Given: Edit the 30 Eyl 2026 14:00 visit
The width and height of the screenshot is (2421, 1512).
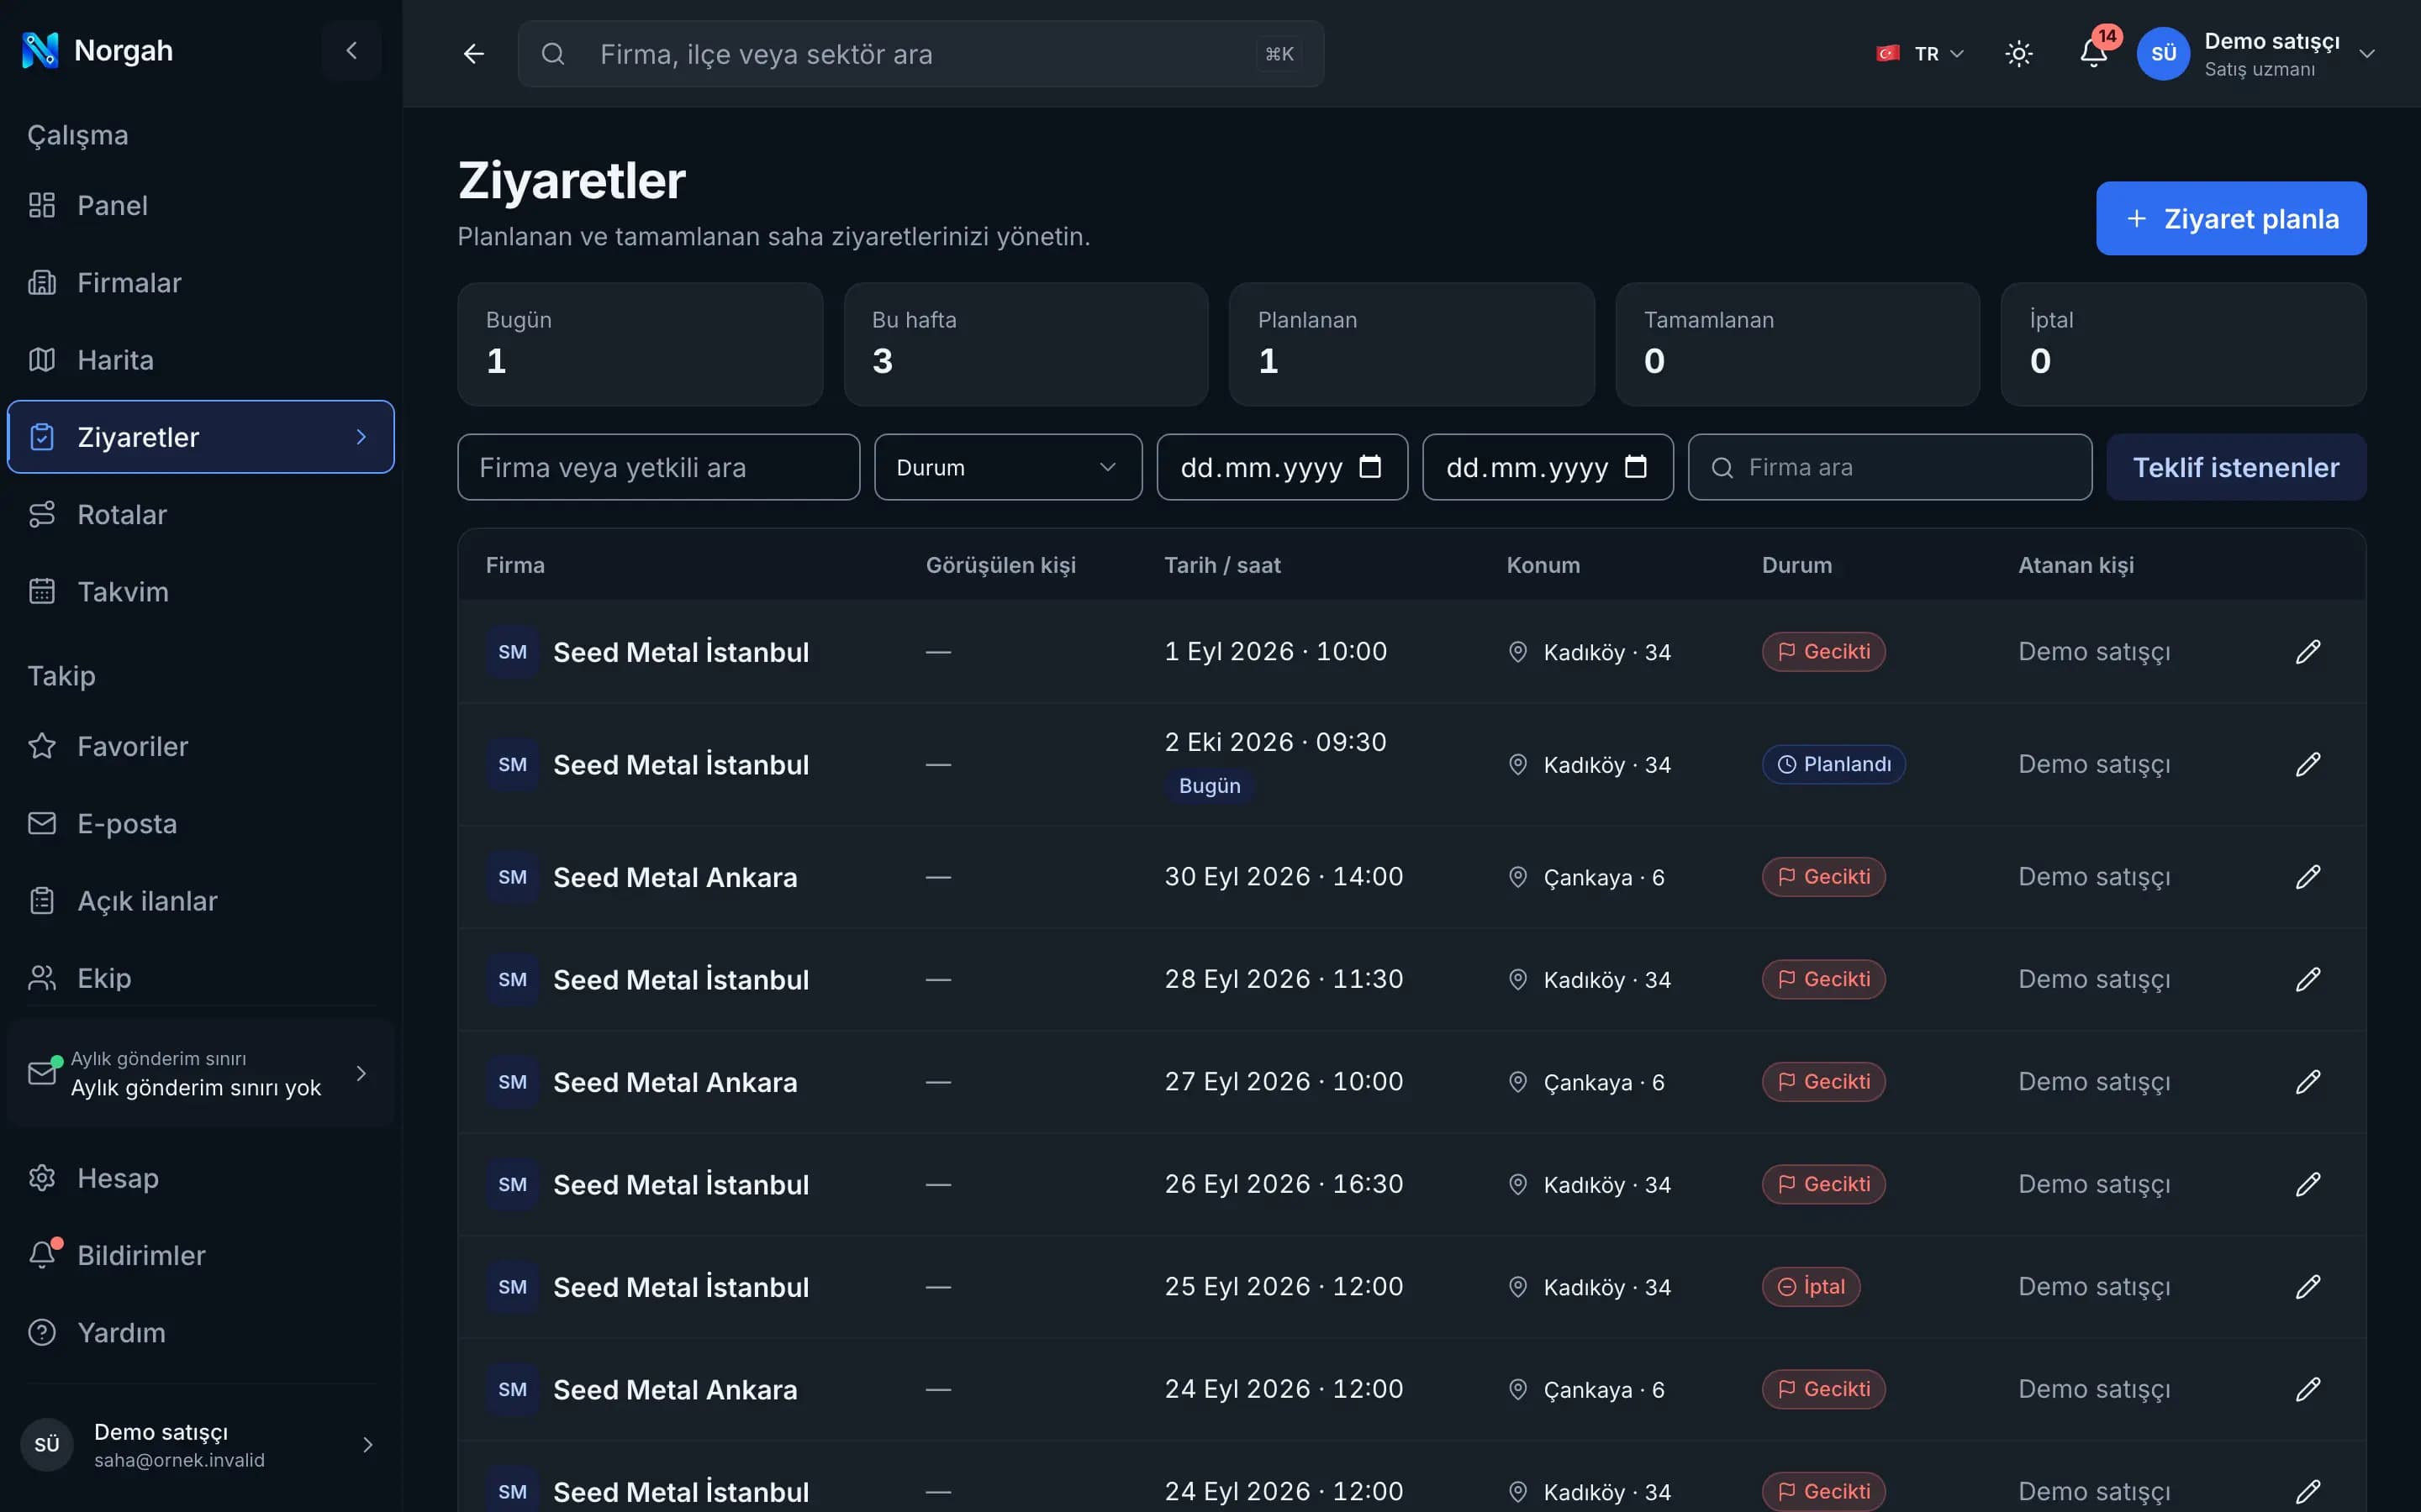Looking at the screenshot, I should pos(2307,877).
